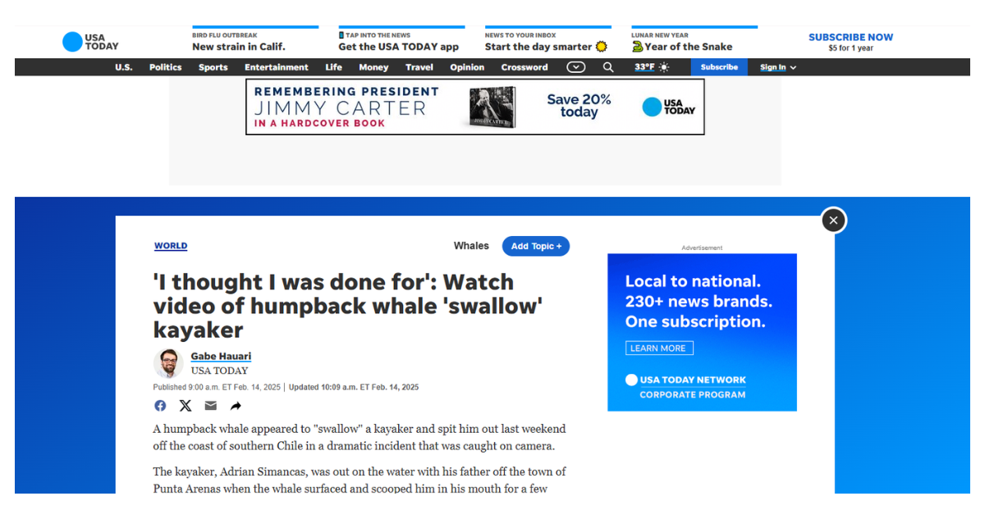Open the Sports menu item
985x519 pixels.
click(213, 67)
